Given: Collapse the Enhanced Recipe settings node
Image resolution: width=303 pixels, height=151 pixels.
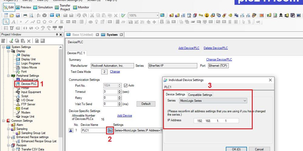Looking at the screenshot, I should pyautogui.click(x=8, y=137).
